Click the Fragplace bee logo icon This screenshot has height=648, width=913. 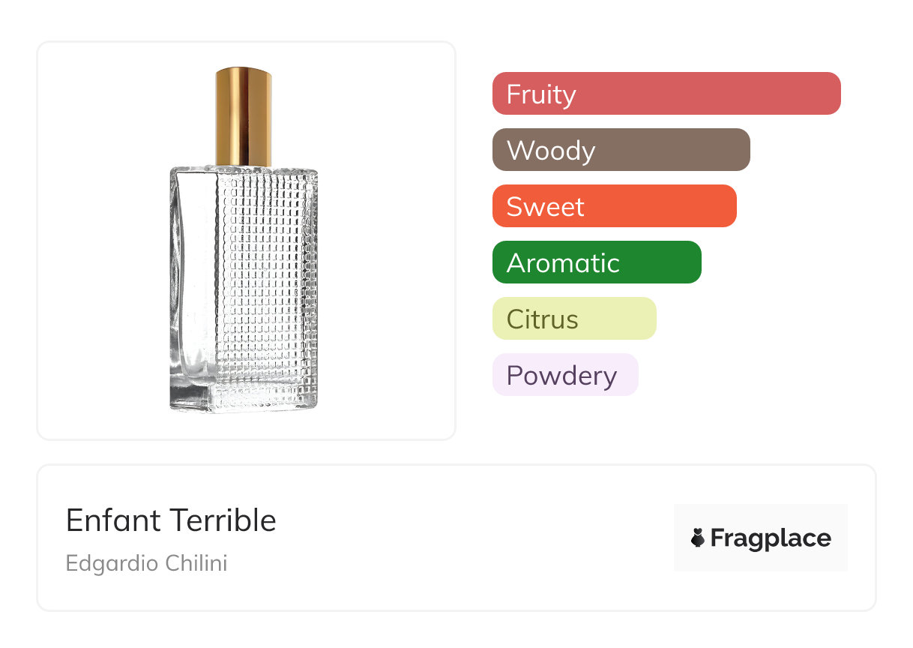pos(698,538)
